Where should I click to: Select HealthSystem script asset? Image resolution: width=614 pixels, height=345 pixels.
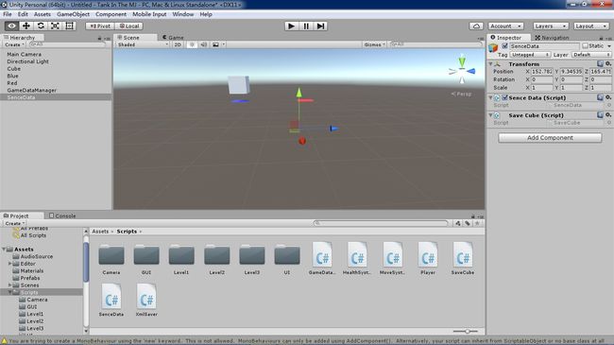click(357, 258)
